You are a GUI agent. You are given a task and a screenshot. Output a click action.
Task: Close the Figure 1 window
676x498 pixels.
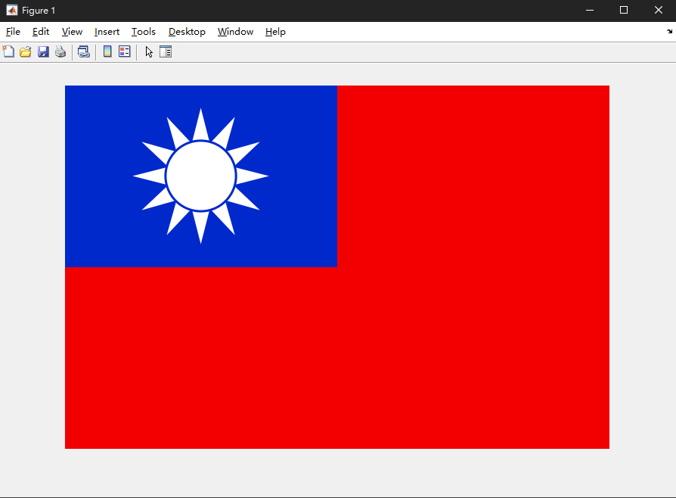click(x=659, y=11)
